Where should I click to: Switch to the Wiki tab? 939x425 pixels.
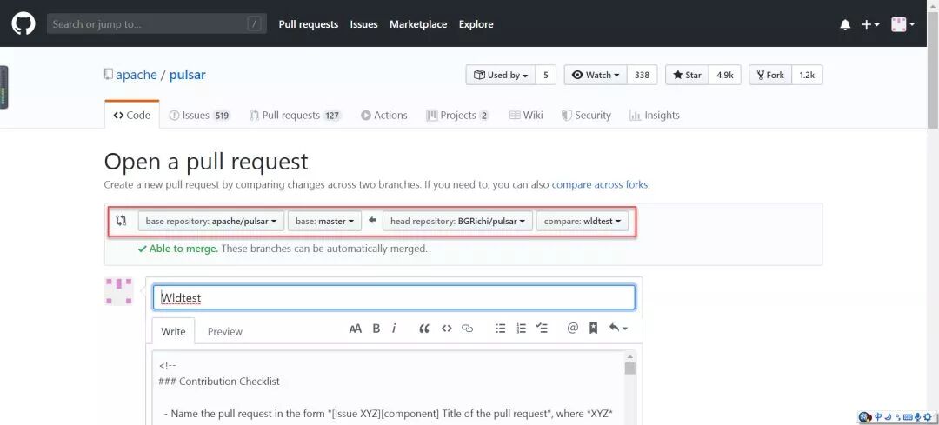click(526, 115)
